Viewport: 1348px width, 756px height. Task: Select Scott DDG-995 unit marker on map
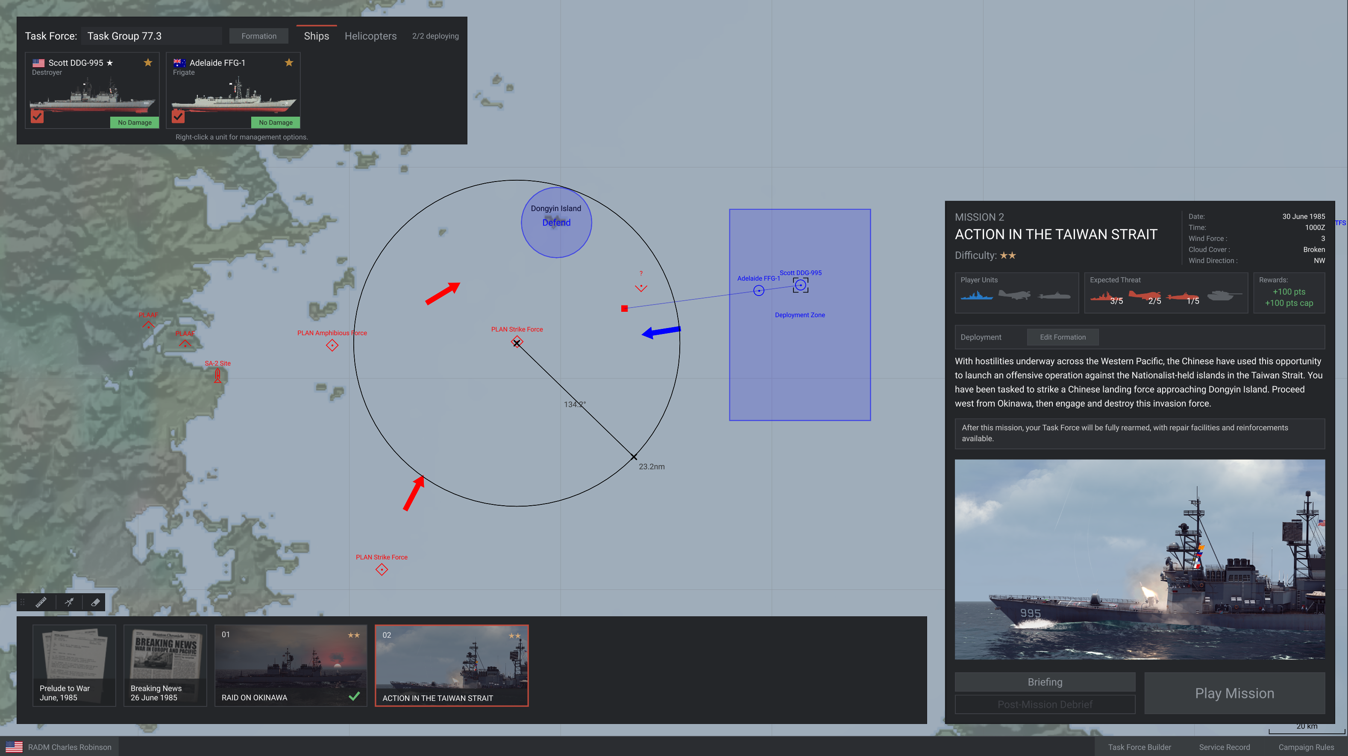[800, 285]
